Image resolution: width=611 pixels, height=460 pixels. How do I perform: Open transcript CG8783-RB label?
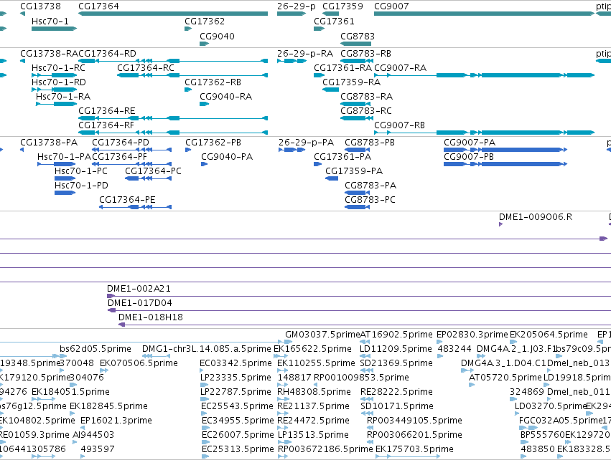pos(365,53)
